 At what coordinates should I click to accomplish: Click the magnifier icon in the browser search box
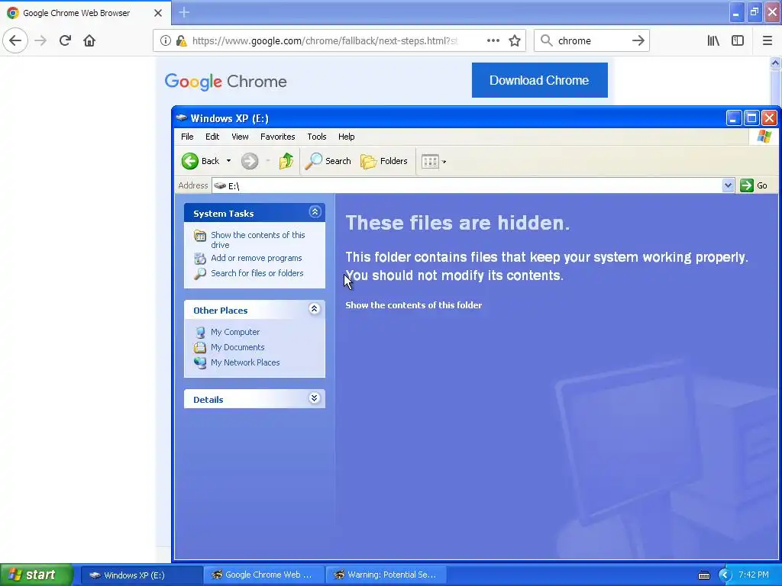click(x=547, y=40)
